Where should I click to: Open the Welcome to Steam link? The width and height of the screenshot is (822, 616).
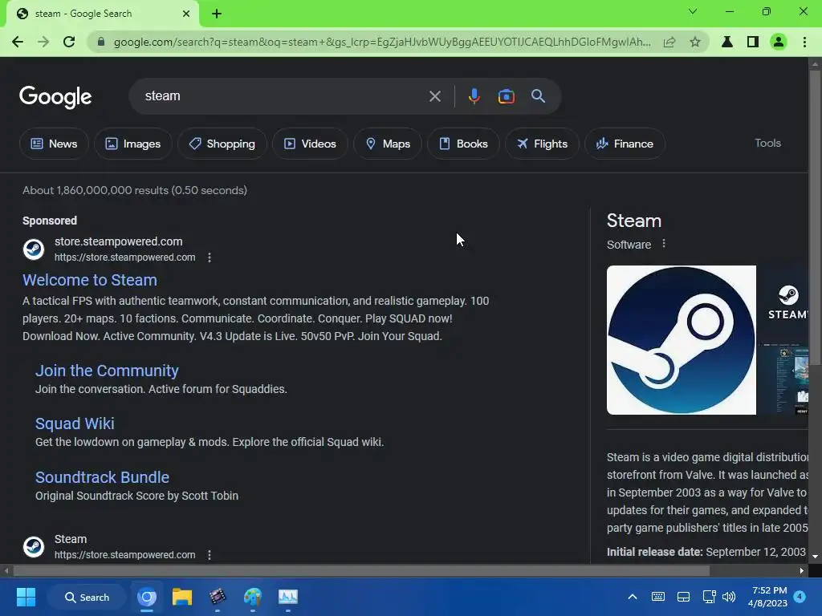pos(90,280)
